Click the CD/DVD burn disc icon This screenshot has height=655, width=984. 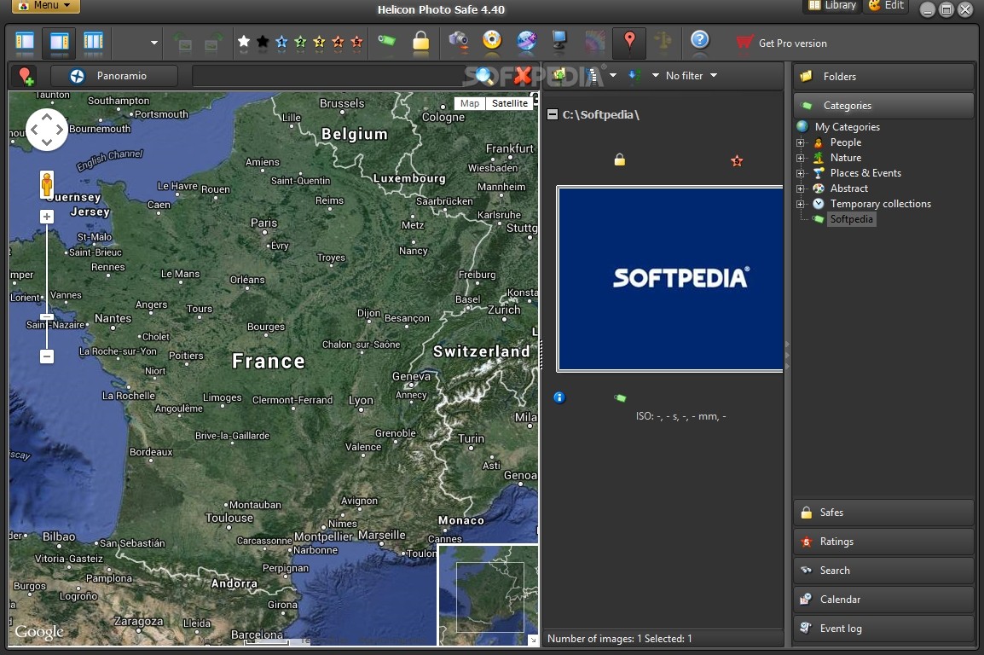point(492,41)
